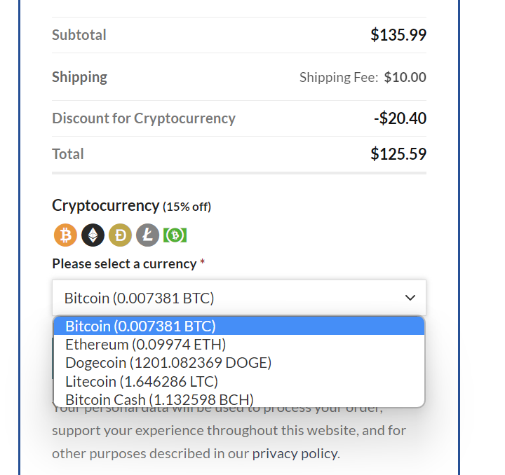The height and width of the screenshot is (475, 505).
Task: Choose Bitcoin Cash (1.132598 BCH) option
Action: [x=239, y=400]
